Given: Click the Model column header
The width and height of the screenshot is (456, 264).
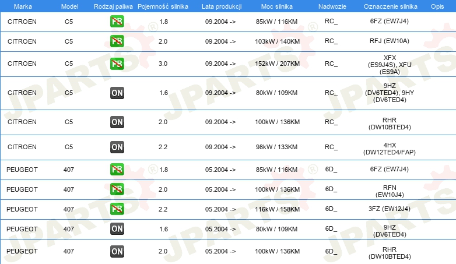Looking at the screenshot, I should [69, 6].
